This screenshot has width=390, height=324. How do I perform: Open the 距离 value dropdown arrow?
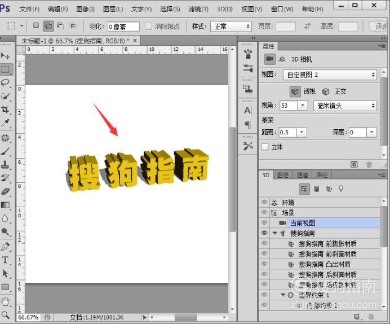click(302, 132)
